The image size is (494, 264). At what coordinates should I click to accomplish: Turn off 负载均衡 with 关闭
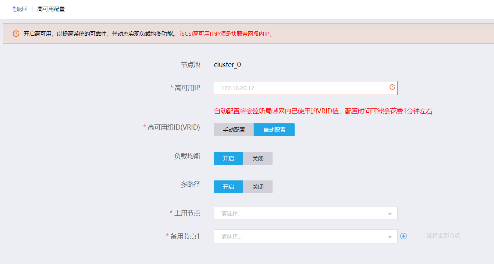(x=257, y=158)
